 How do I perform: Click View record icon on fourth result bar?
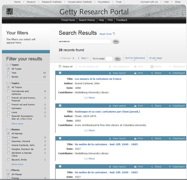coord(110,167)
